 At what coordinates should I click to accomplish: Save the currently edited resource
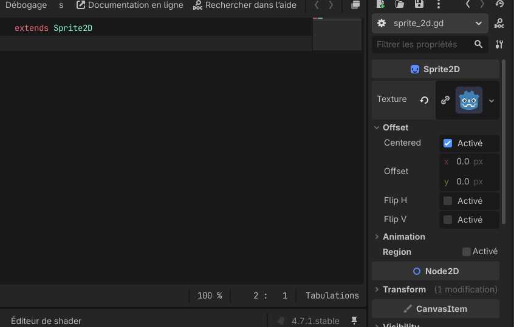pos(419,4)
